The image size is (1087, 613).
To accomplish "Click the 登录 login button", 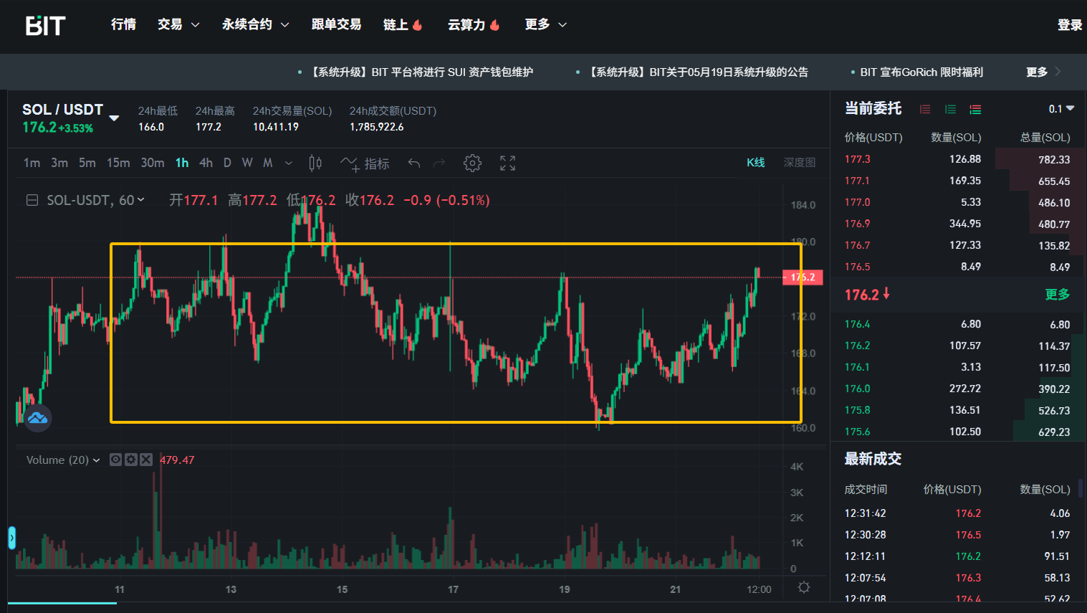I will point(1069,25).
